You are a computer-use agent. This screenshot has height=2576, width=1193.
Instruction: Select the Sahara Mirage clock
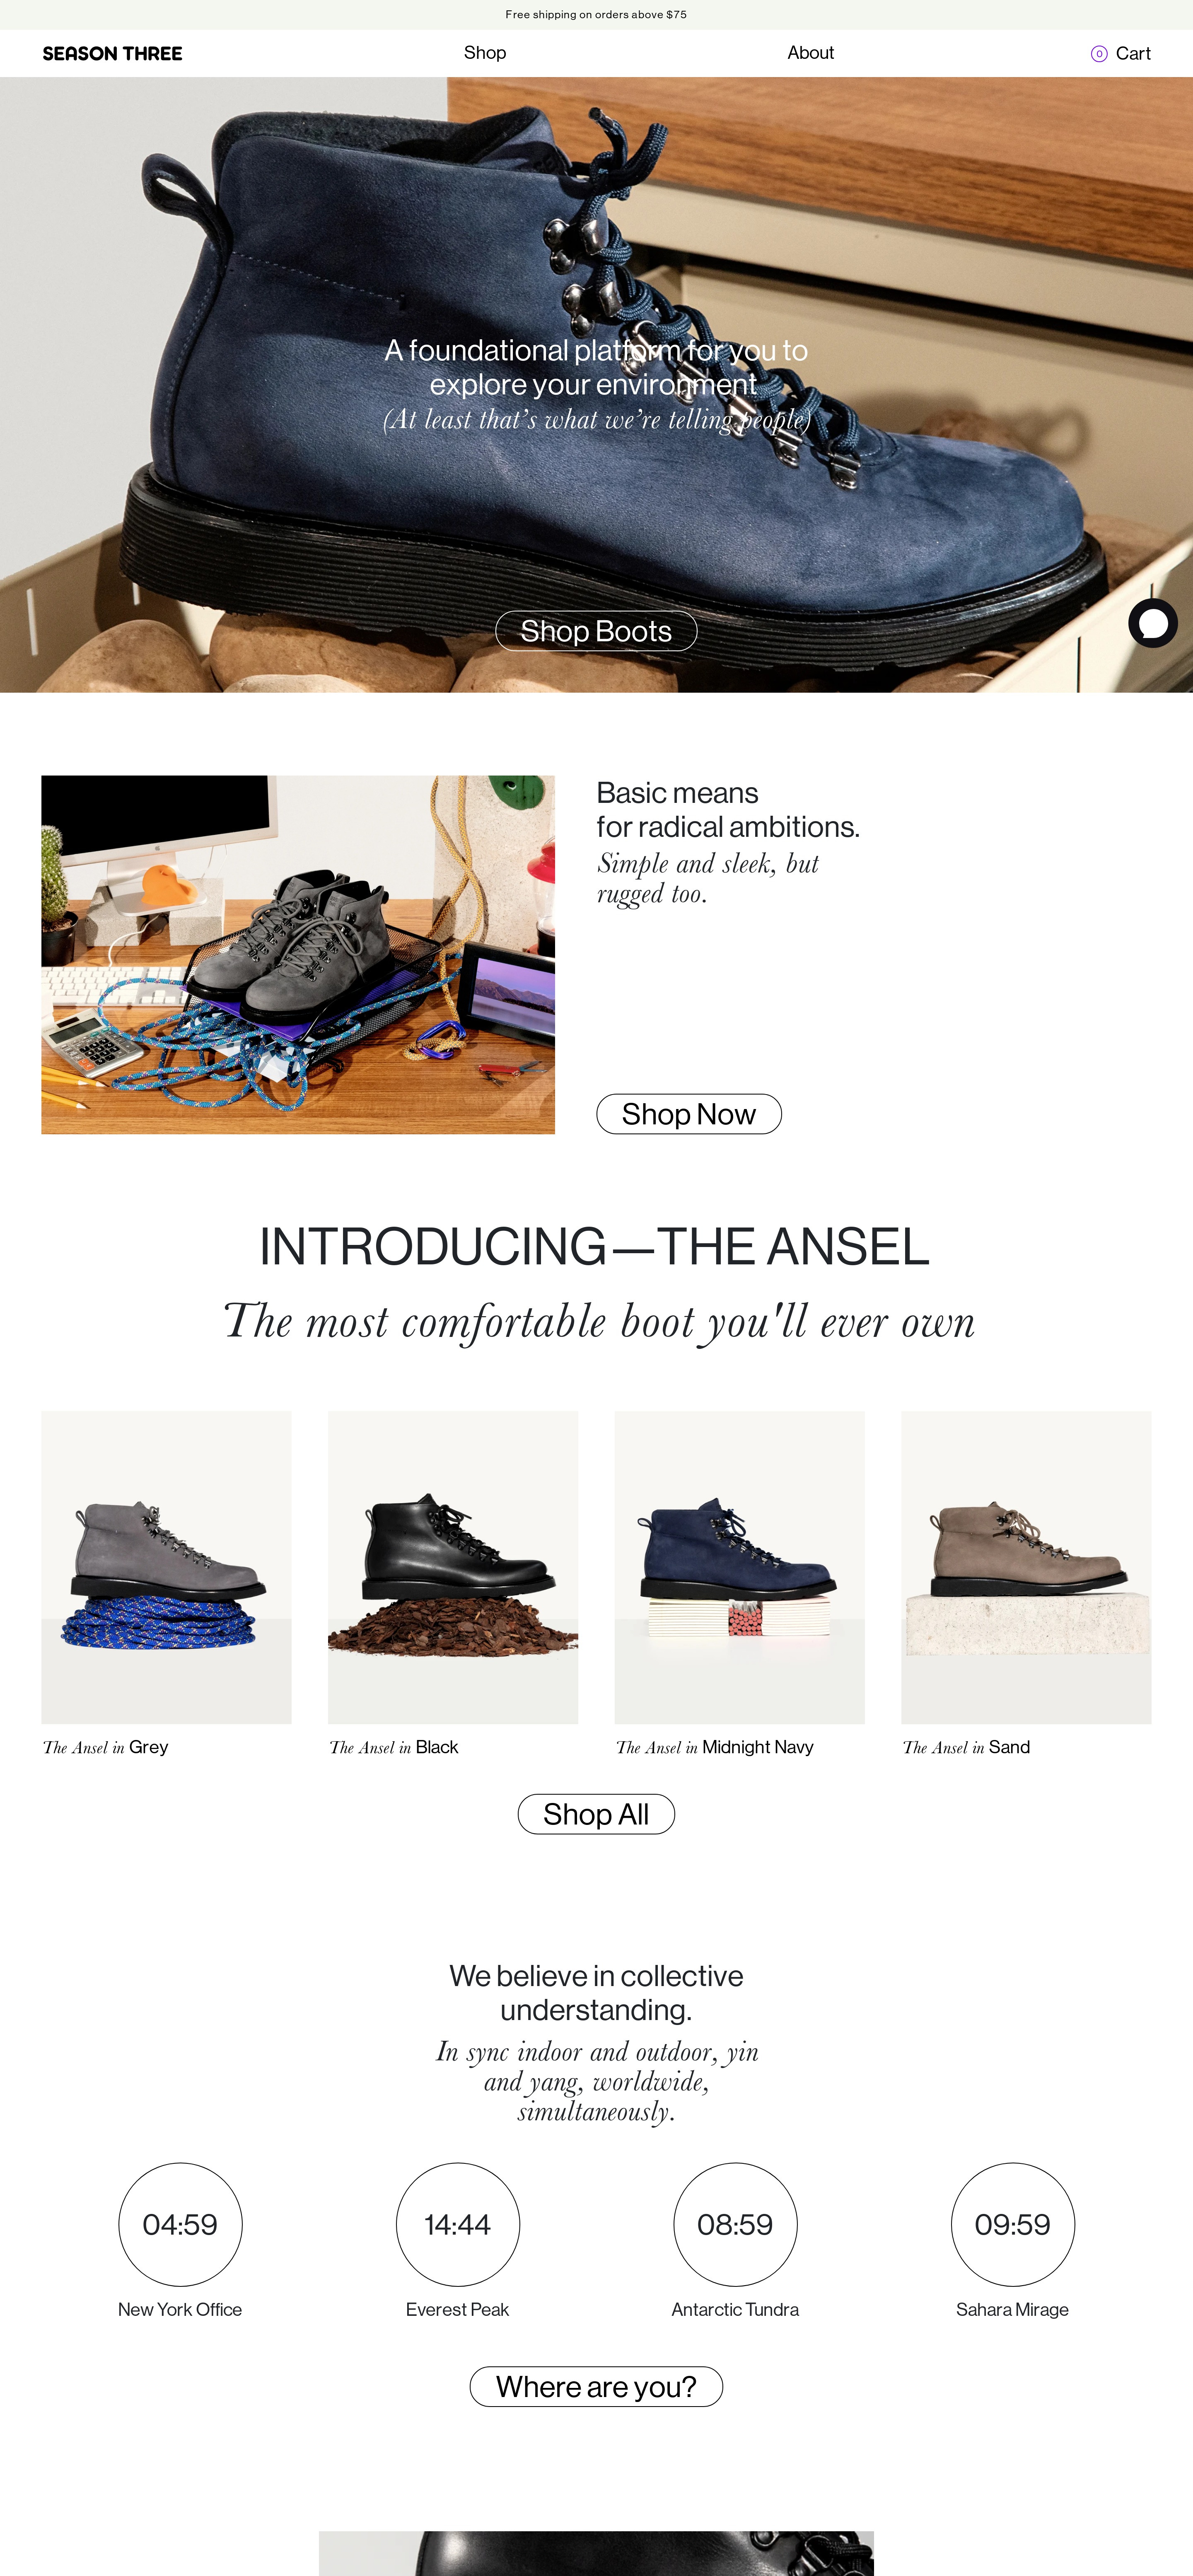[x=1012, y=2224]
